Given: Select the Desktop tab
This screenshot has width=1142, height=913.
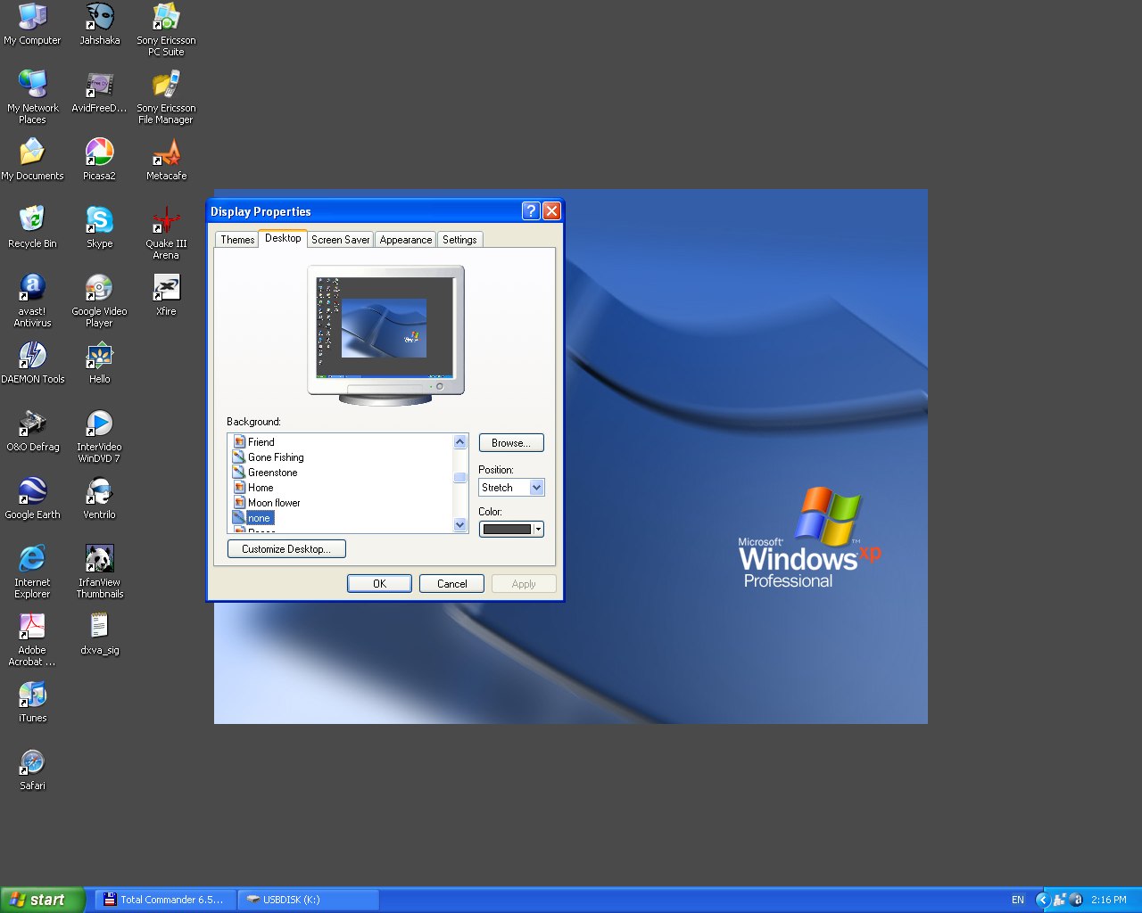Looking at the screenshot, I should (x=283, y=238).
